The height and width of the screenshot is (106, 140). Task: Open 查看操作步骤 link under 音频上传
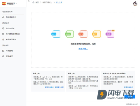(x=59, y=87)
